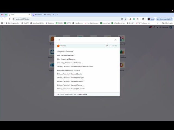This screenshot has height=130, width=174.
Task: Bookmark this page with the star icon
Action: [x=125, y=19]
